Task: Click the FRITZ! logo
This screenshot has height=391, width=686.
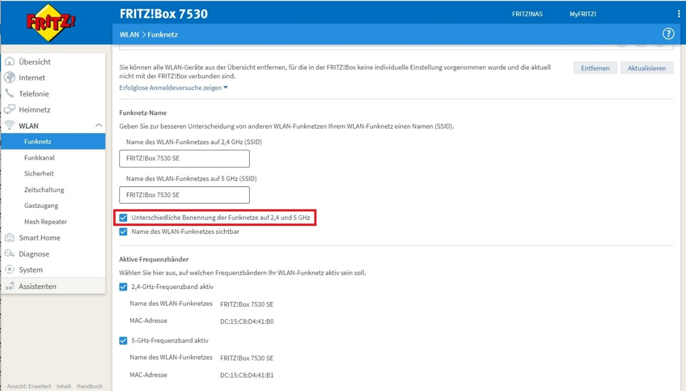Action: (51, 22)
